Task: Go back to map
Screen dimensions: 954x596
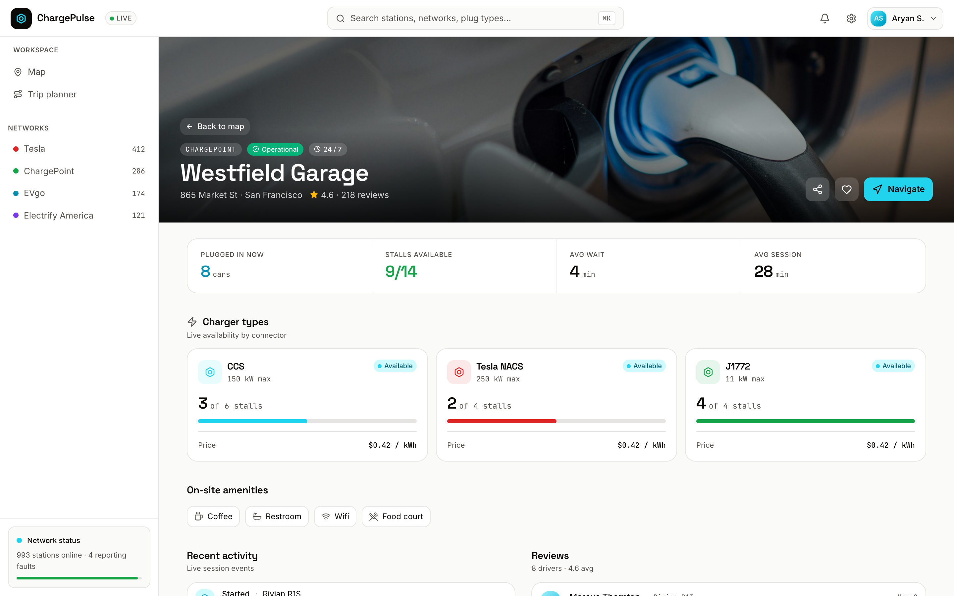Action: (215, 126)
